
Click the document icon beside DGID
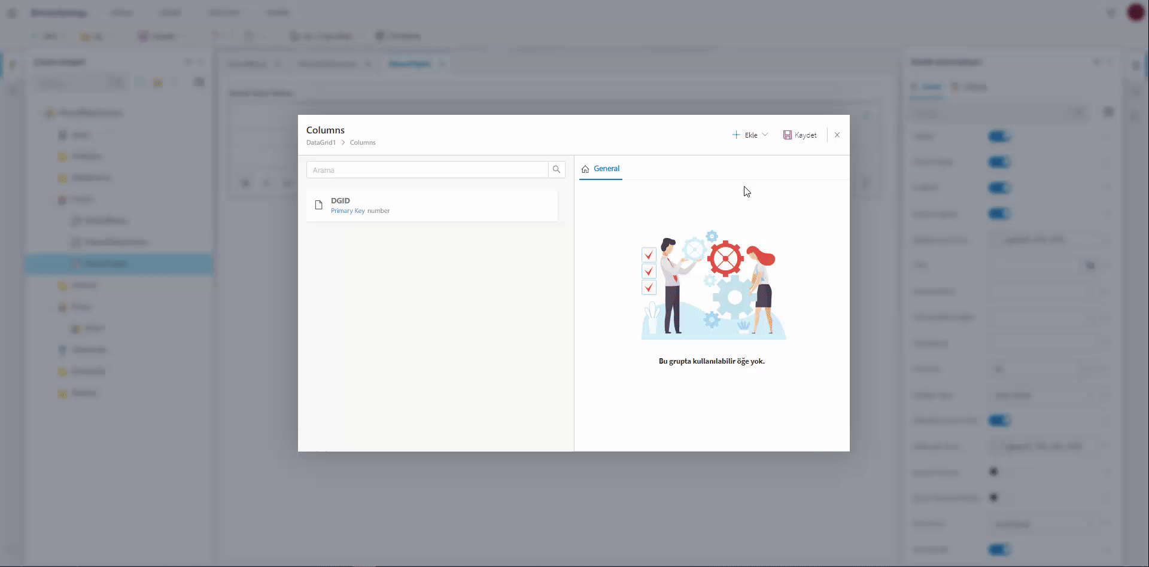pos(319,206)
